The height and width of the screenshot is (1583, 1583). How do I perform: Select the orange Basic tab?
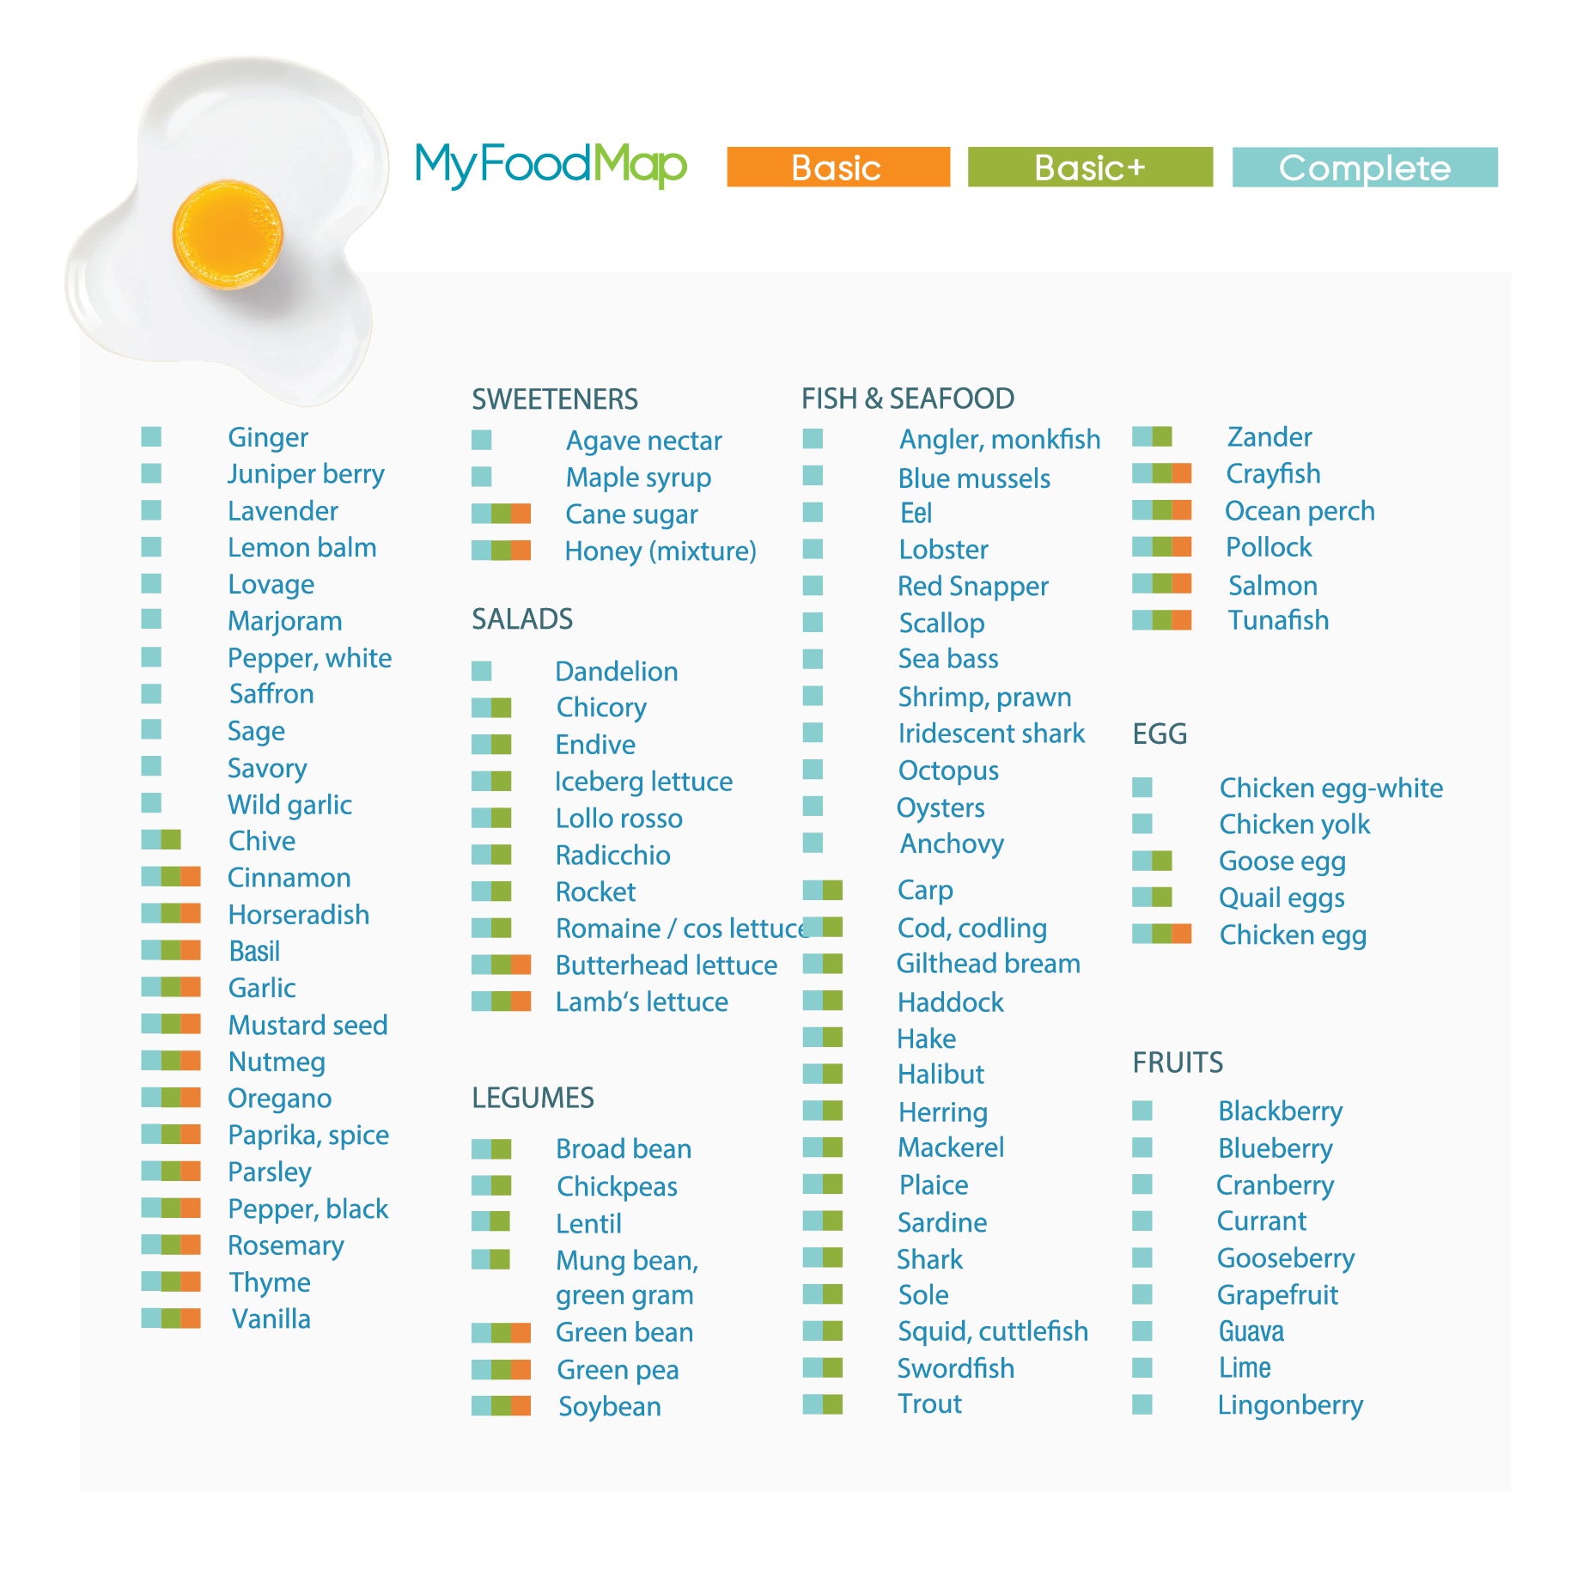[837, 167]
